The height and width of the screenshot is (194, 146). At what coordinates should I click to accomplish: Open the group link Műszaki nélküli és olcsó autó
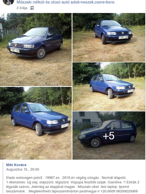point(66,2)
